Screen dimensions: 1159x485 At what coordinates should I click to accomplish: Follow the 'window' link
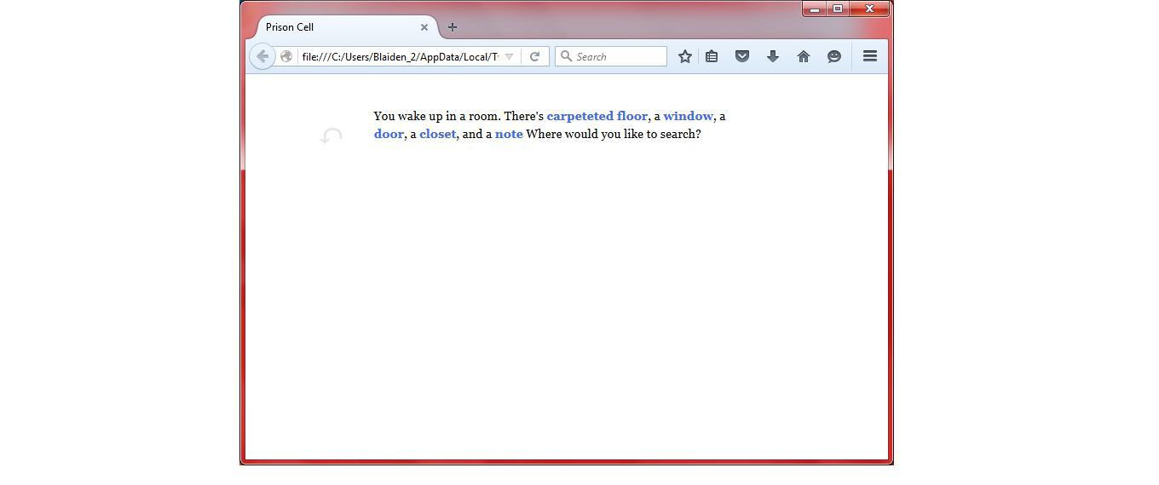(688, 116)
